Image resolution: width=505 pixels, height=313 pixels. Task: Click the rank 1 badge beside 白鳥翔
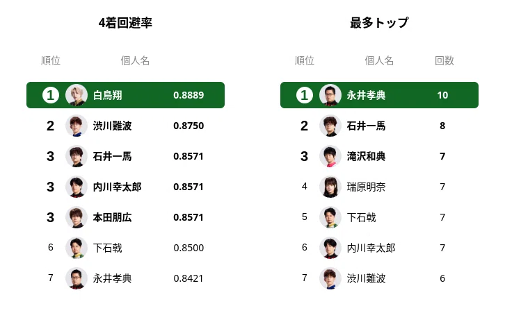51,95
